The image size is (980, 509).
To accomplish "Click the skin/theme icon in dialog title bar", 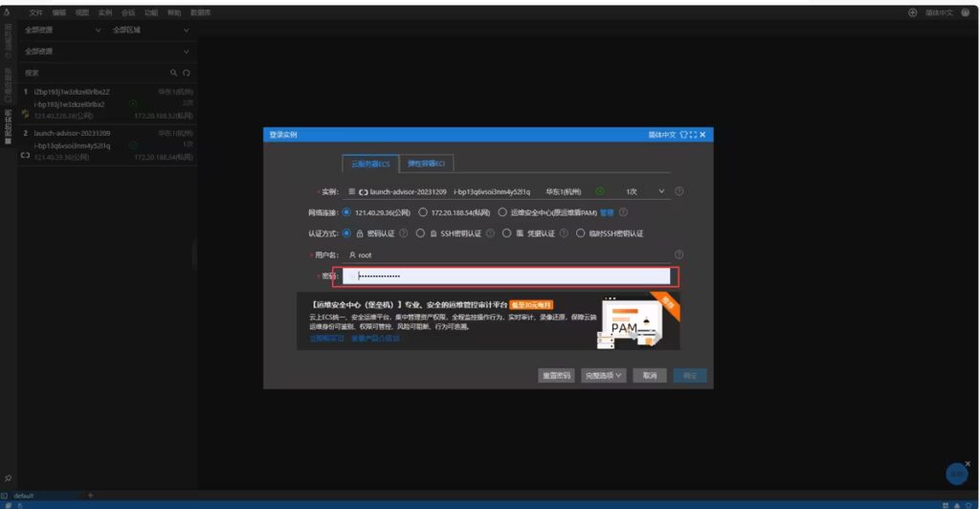I will [683, 135].
